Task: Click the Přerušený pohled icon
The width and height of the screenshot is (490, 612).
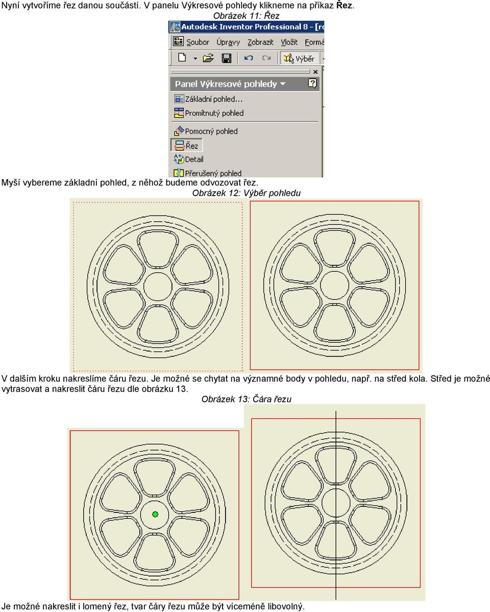Action: click(179, 173)
